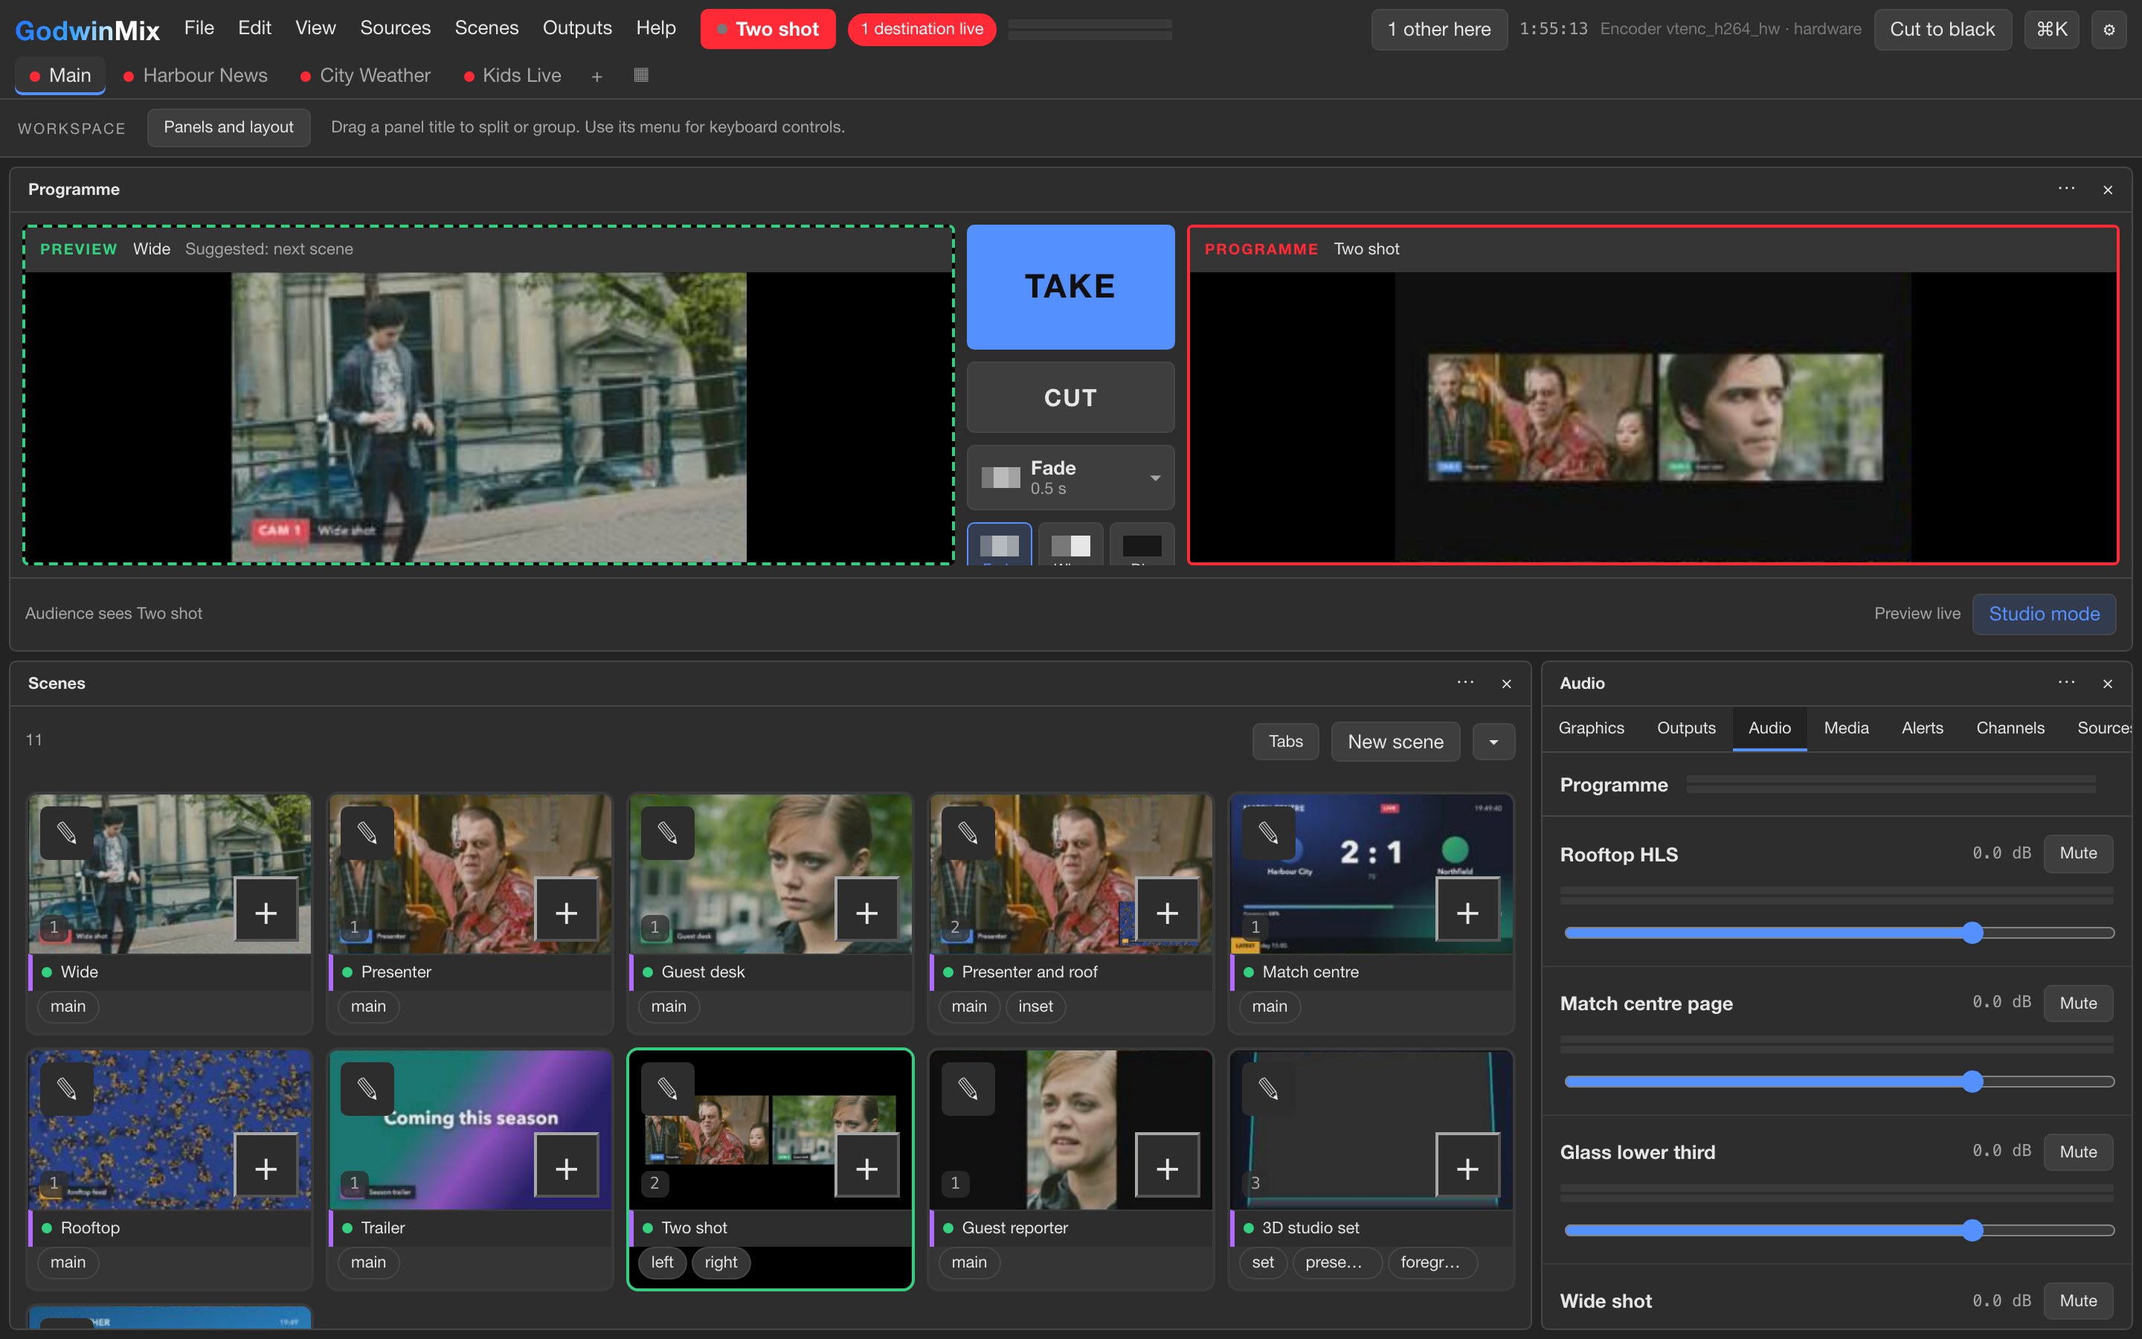Open the Graphics tab in Audio panel
Image resolution: width=2142 pixels, height=1339 pixels.
pos(1591,728)
